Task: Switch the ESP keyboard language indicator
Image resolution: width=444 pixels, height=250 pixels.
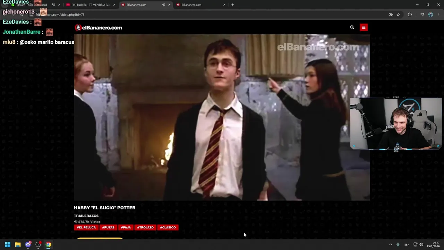Action: (x=407, y=244)
